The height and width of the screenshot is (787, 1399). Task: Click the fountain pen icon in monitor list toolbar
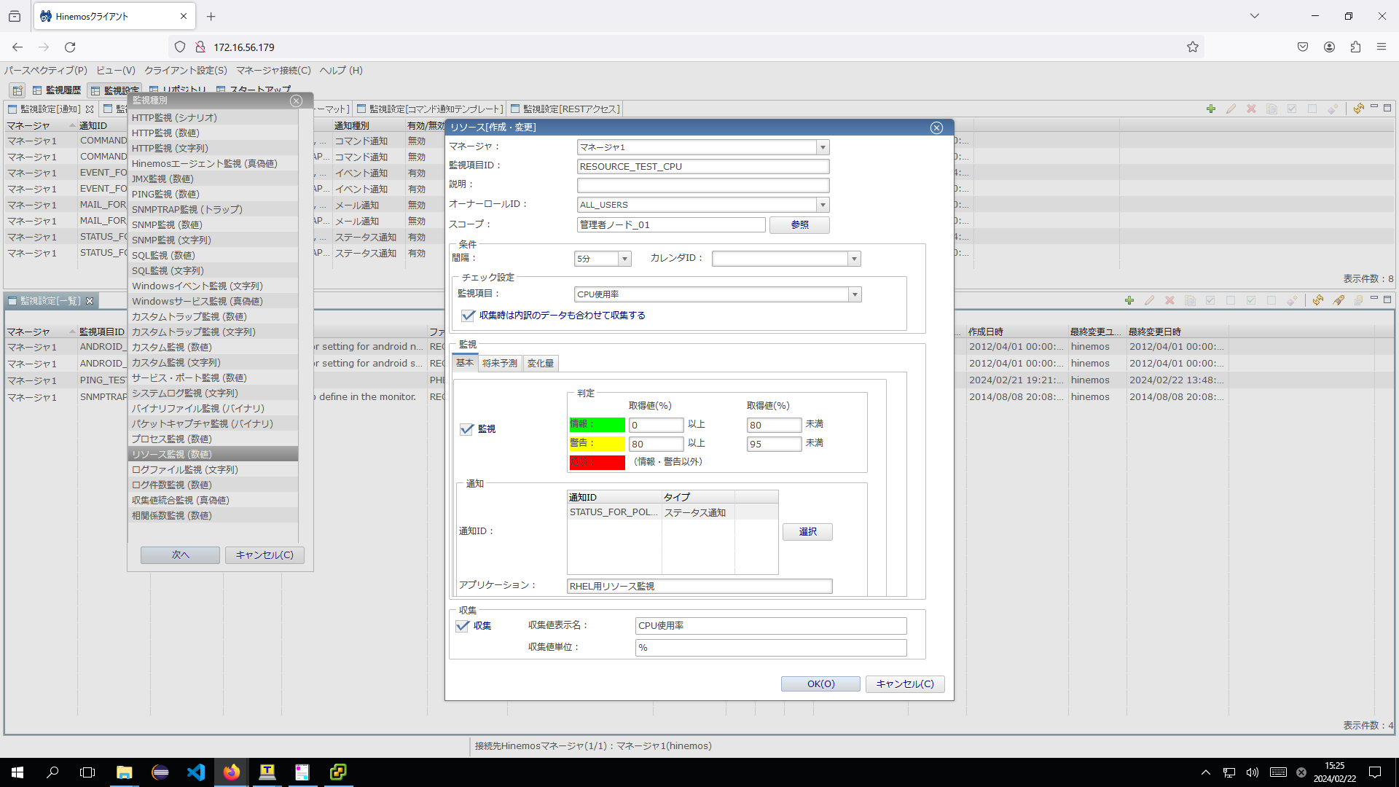pos(1339,300)
